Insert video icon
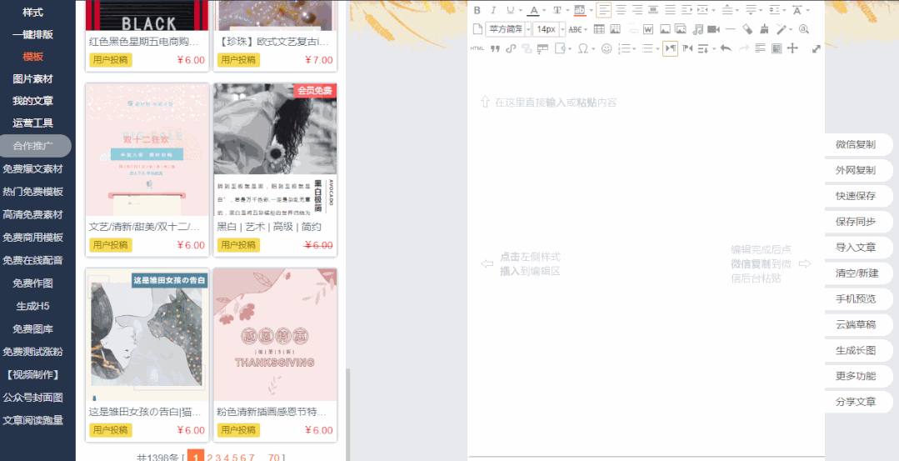899x461 pixels. pos(713,29)
